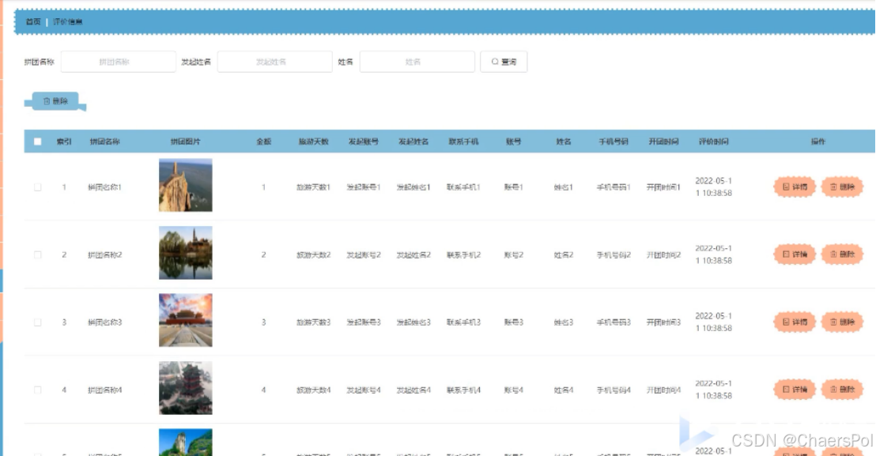Select the cell 开团时间2
This screenshot has height=456, width=876.
pos(663,255)
